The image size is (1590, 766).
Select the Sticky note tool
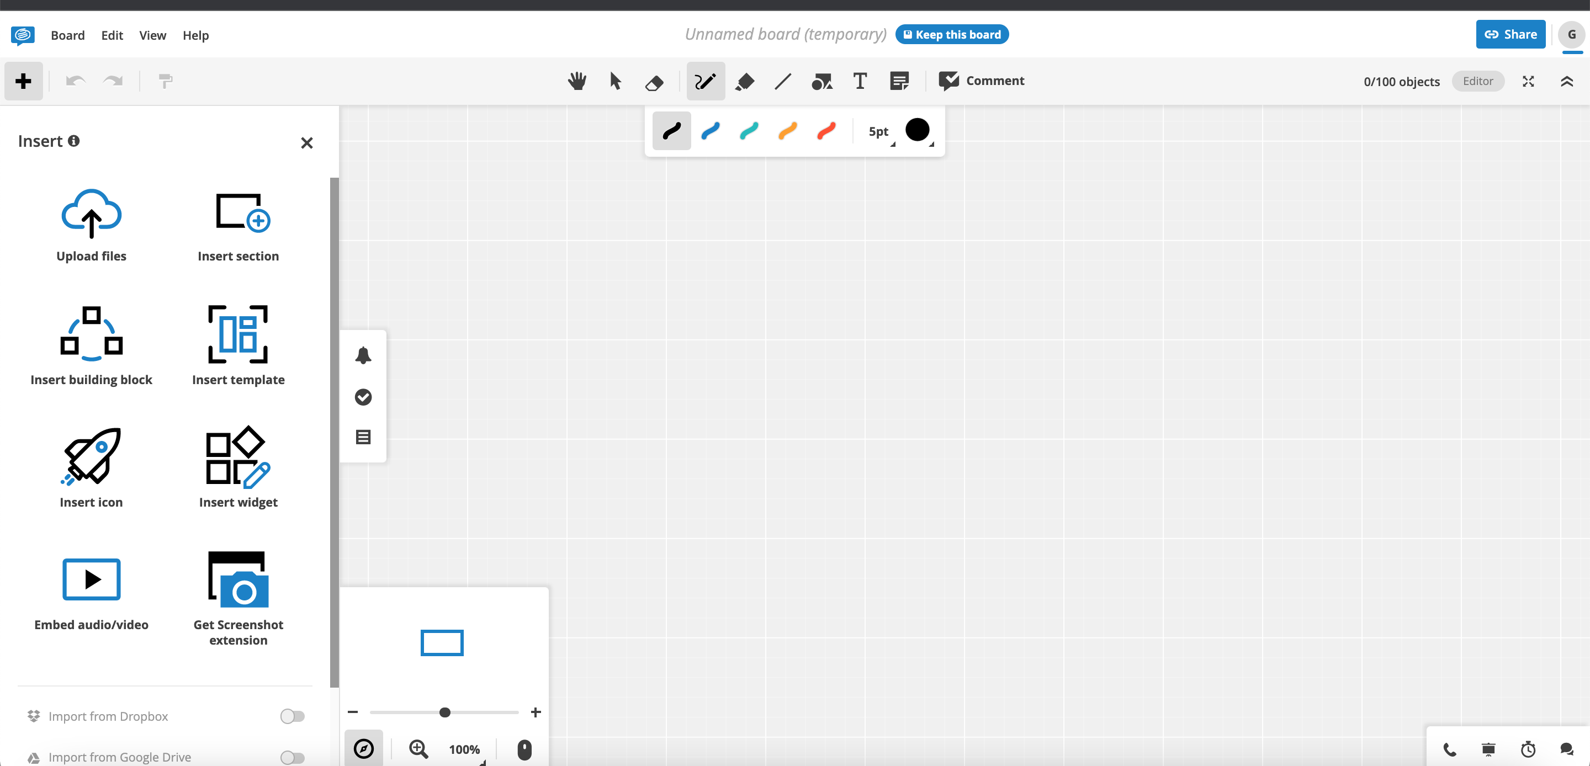point(899,81)
